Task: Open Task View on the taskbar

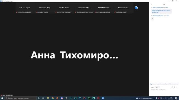Action: pyautogui.click(x=43, y=98)
